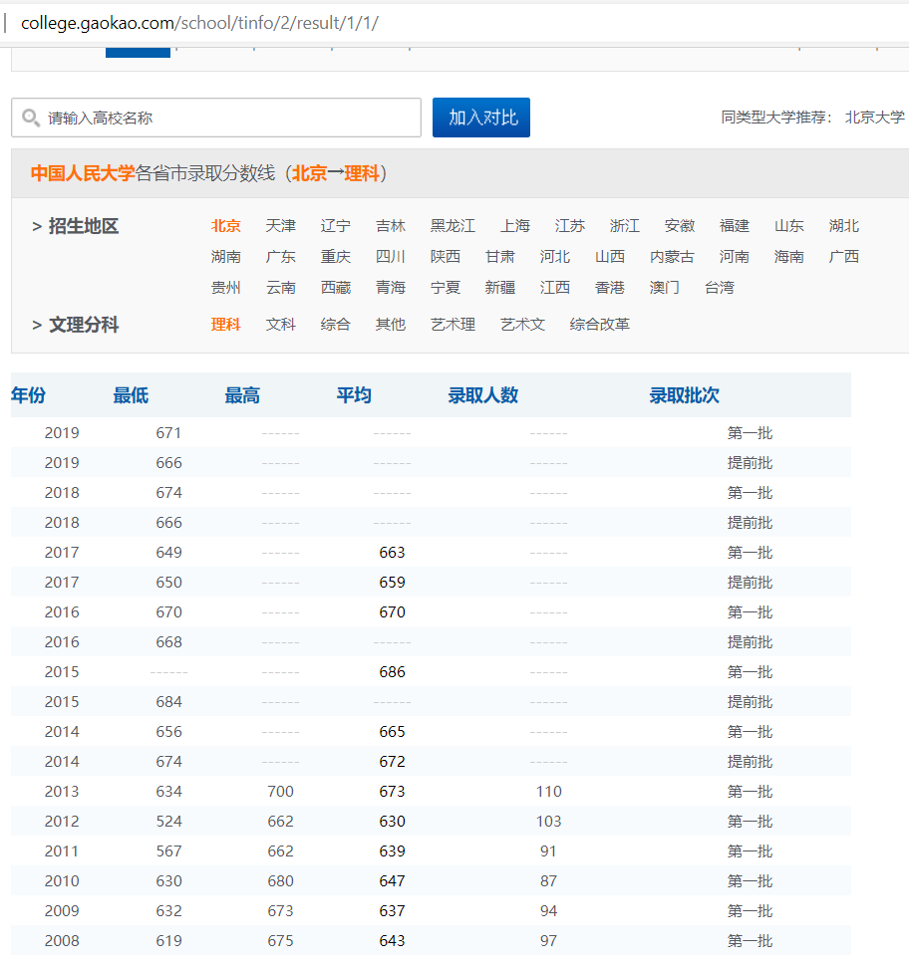Click the browser address bar URL
The width and height of the screenshot is (909, 969).
point(199,23)
